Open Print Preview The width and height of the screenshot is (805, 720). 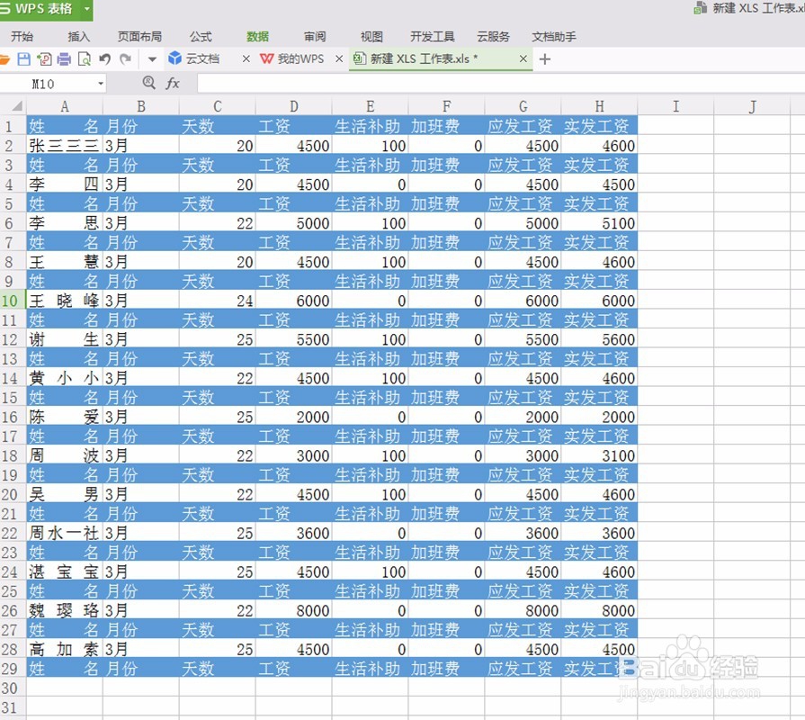click(84, 58)
